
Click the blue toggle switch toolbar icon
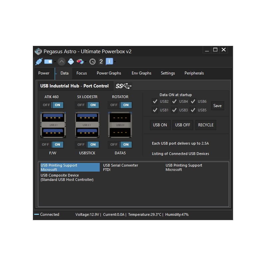(48, 62)
